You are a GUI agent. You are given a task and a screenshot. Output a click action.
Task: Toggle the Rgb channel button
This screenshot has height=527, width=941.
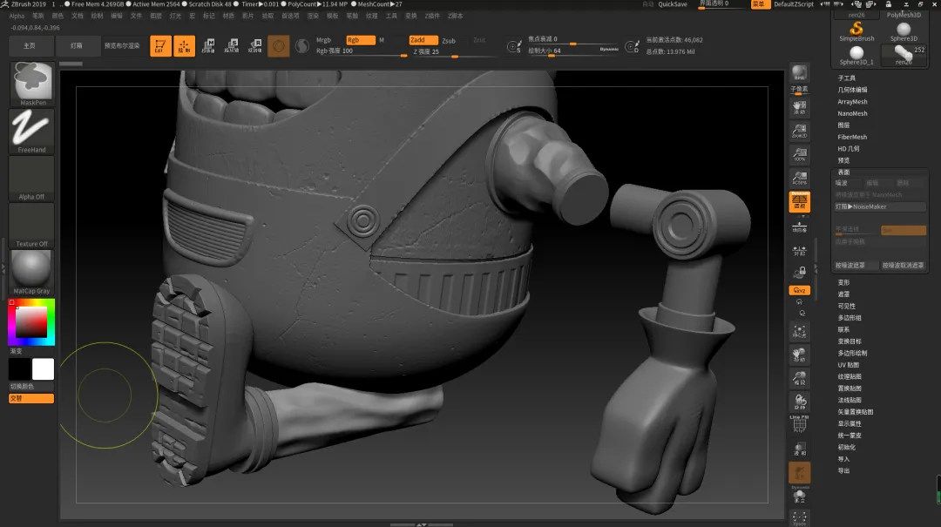(360, 40)
